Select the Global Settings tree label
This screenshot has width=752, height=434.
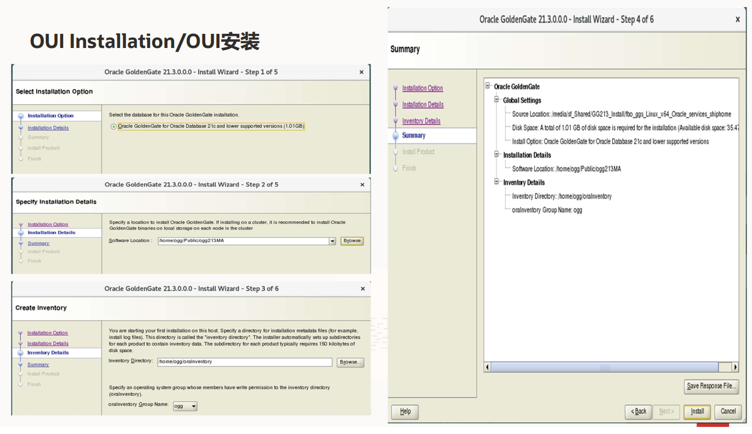tap(522, 100)
